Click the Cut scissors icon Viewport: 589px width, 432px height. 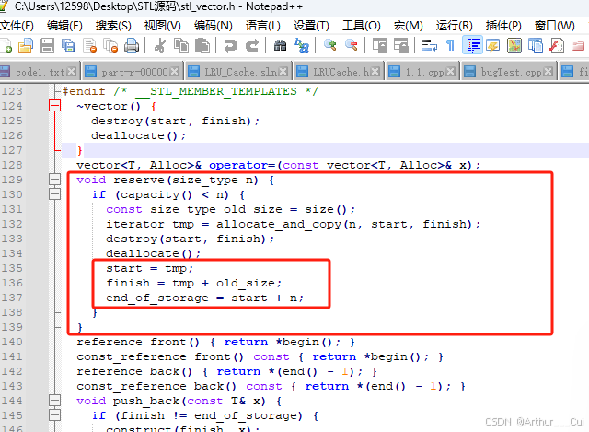point(160,45)
